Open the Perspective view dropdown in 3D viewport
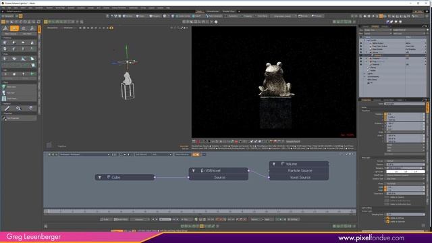 (x=53, y=28)
